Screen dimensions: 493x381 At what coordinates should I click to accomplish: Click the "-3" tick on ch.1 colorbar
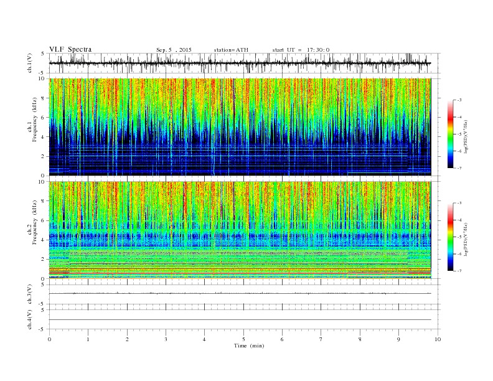459,100
